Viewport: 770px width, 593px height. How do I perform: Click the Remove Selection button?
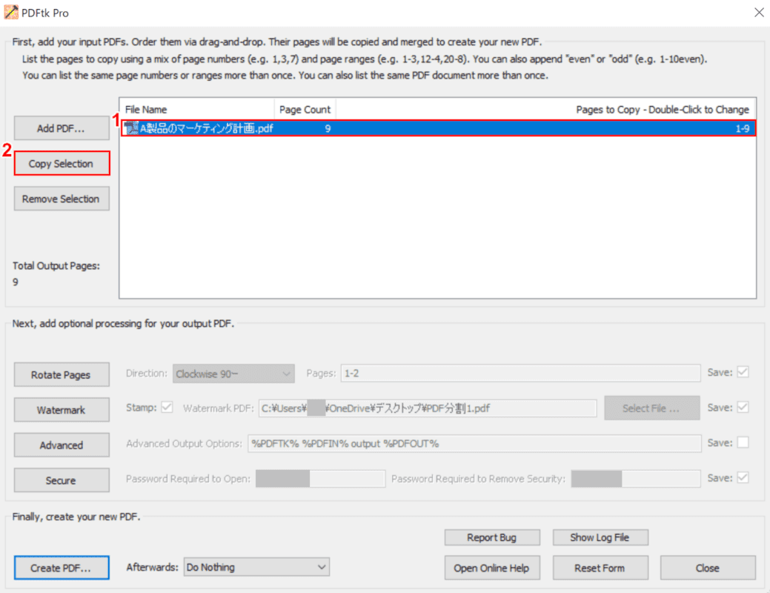(62, 199)
